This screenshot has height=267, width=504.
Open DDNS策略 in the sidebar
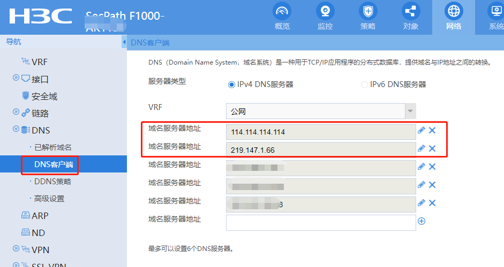[x=52, y=182]
